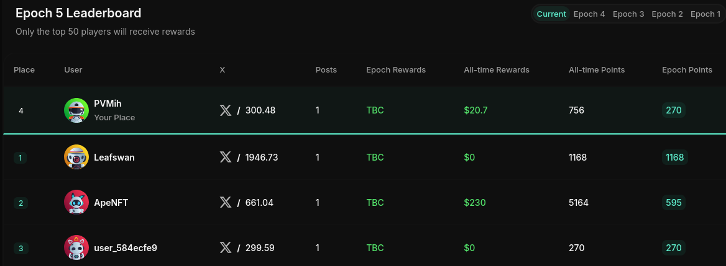Select the Epoch 3 tab

[628, 14]
